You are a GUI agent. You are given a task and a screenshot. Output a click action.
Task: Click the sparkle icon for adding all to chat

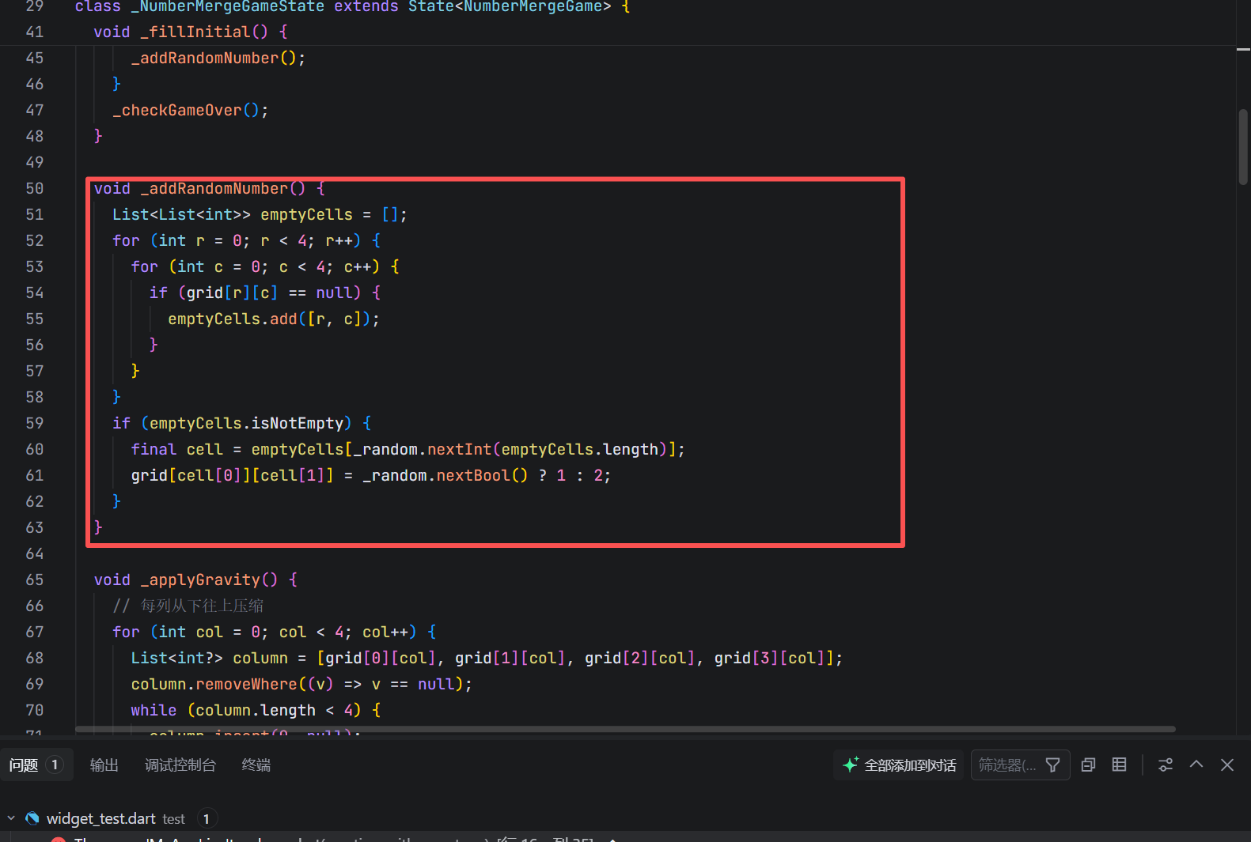pyautogui.click(x=851, y=765)
